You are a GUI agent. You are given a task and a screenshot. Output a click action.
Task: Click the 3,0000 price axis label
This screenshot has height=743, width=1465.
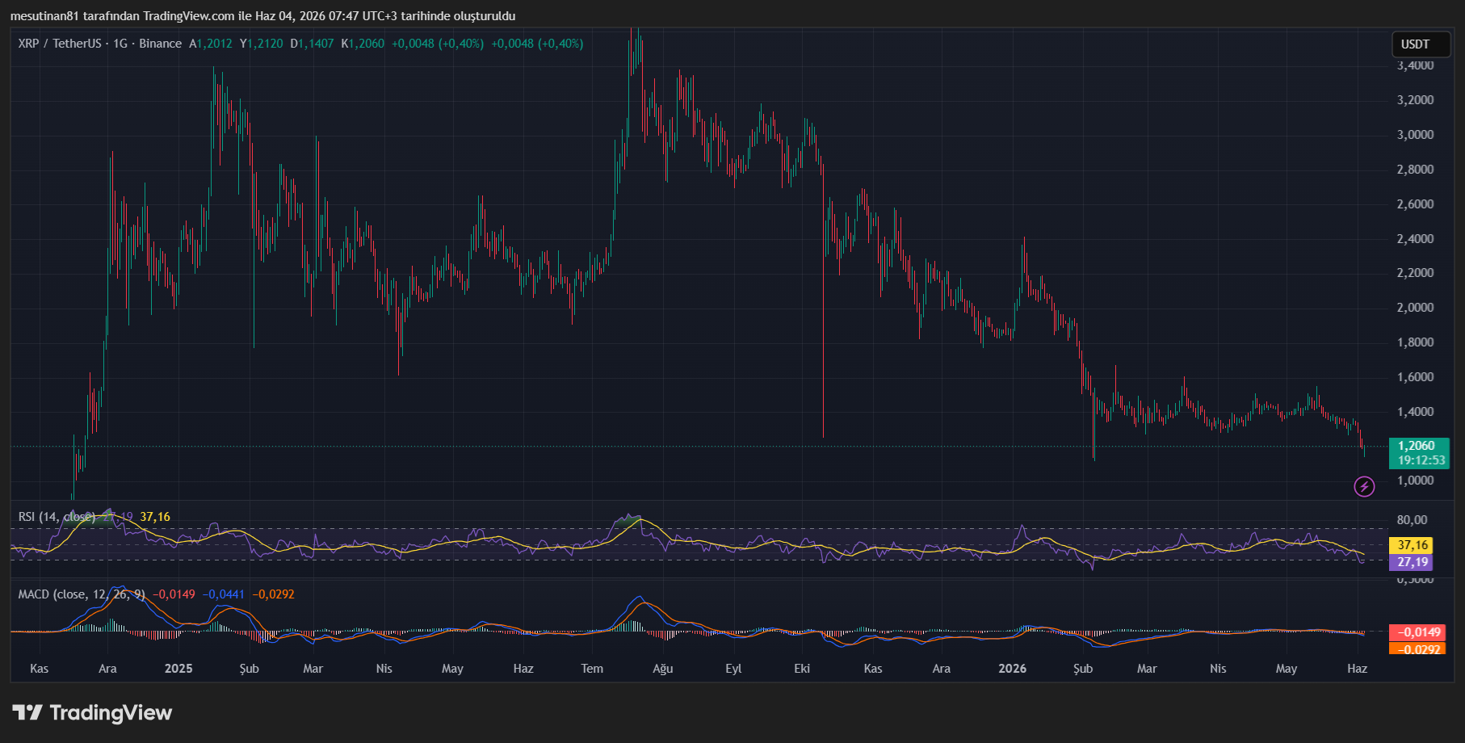click(x=1416, y=135)
